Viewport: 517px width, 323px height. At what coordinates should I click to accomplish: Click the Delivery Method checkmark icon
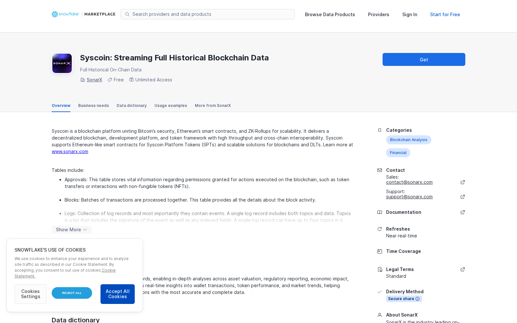(380, 292)
